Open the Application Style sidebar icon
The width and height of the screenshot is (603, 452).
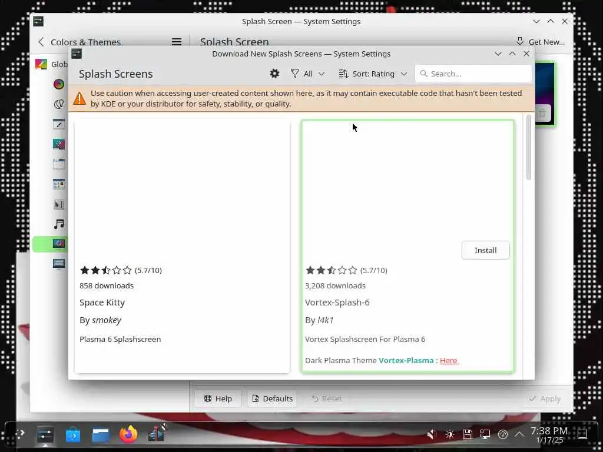click(x=59, y=124)
